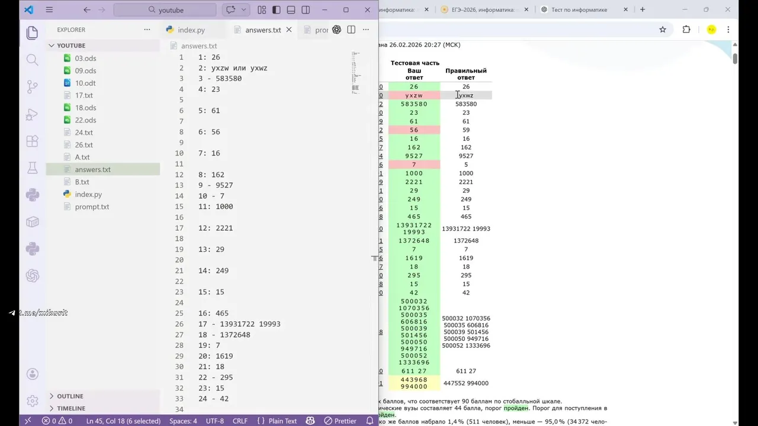758x426 pixels.
Task: Open the Chrome profile avatar
Action: (711, 30)
